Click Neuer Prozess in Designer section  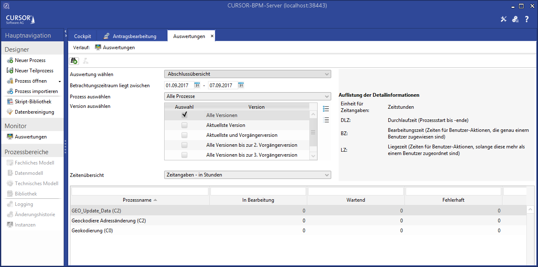point(30,60)
